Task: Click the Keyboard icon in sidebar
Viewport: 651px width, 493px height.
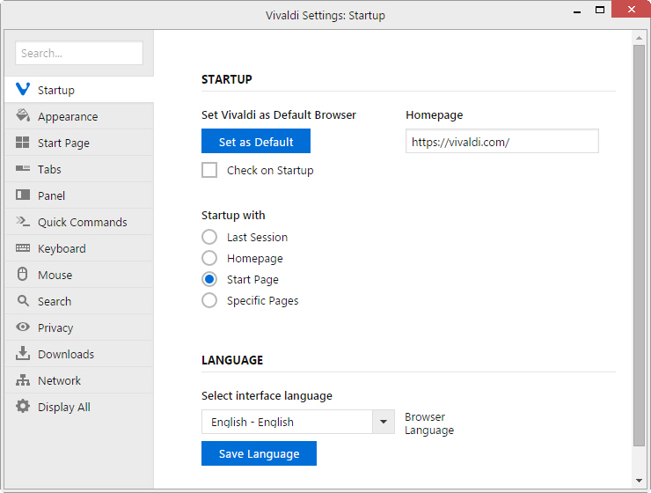Action: pyautogui.click(x=22, y=248)
